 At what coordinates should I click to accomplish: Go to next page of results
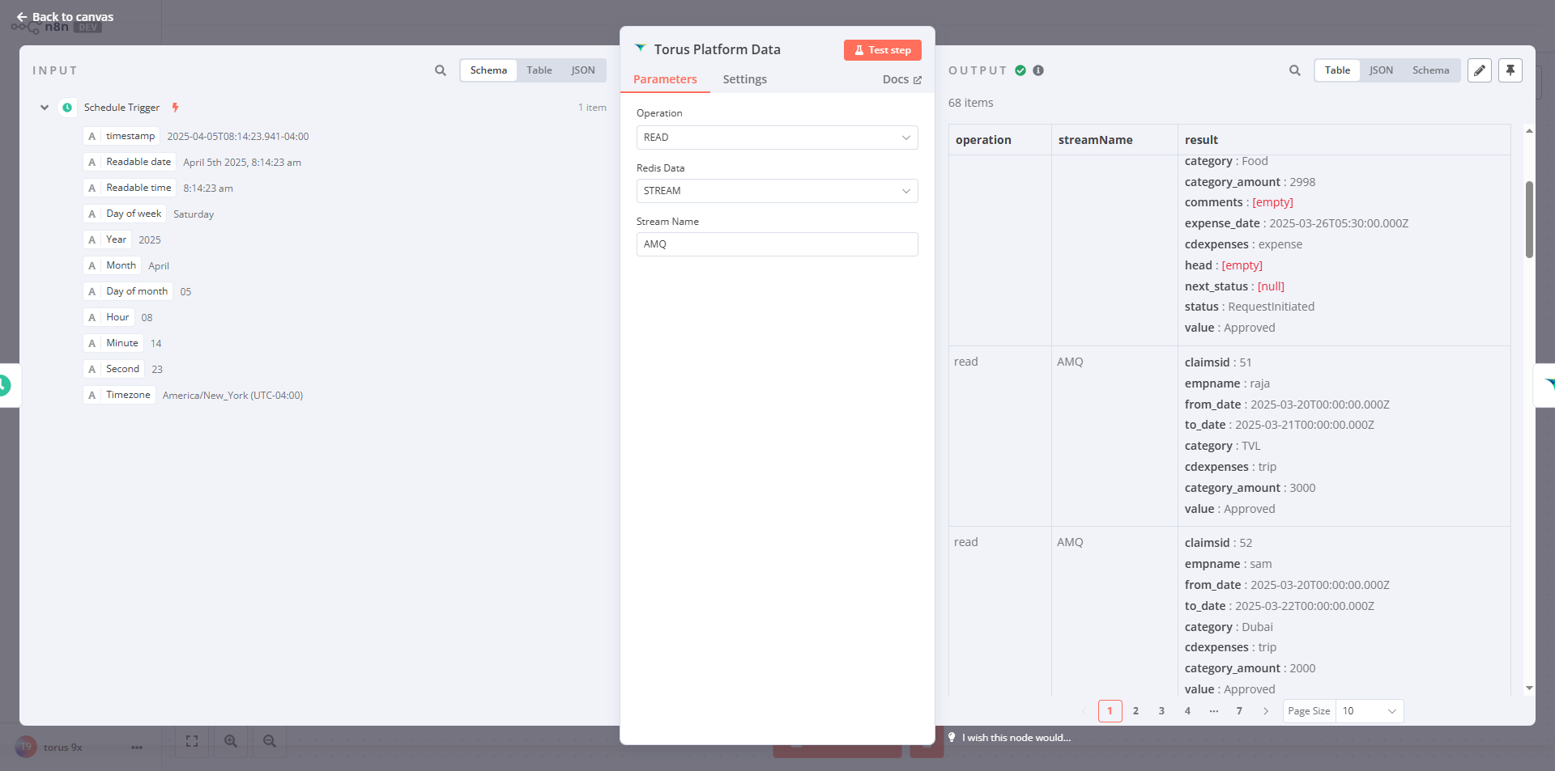pos(1265,711)
